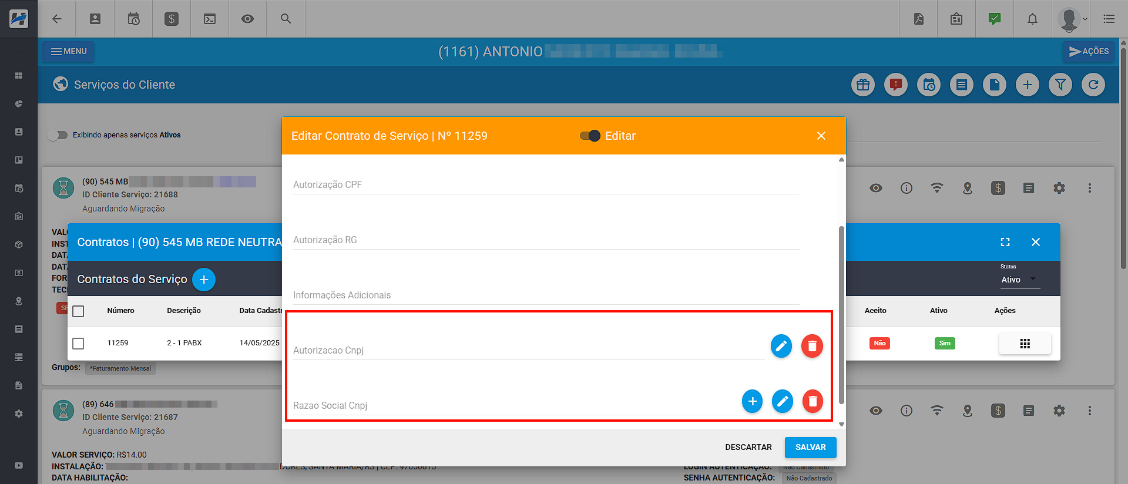Delete the Autorizacao Cnpj field
This screenshot has width=1128, height=484.
[x=813, y=346]
